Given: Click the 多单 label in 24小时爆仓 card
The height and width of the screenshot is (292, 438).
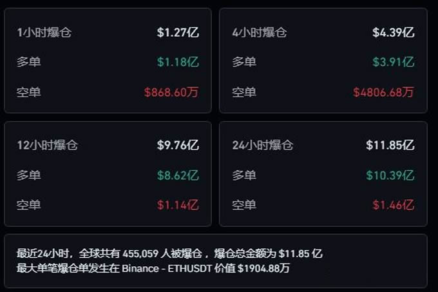Looking at the screenshot, I should coord(244,175).
